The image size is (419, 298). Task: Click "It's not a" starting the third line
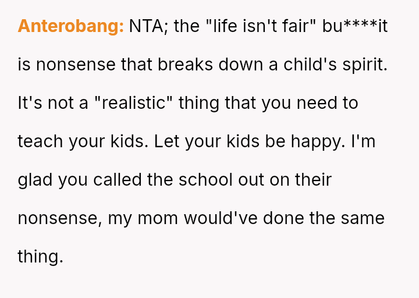53,103
